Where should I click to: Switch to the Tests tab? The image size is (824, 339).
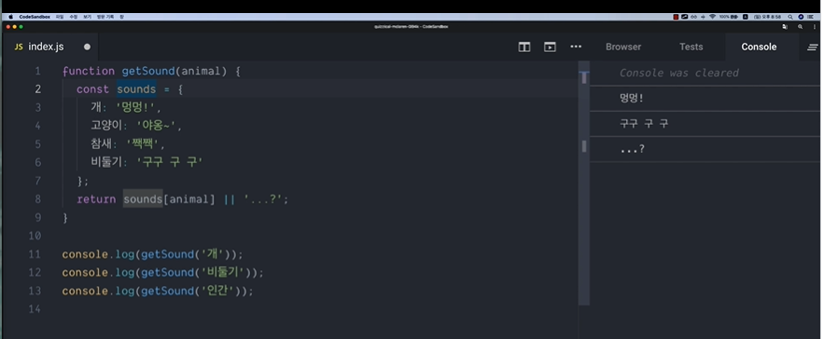[691, 47]
